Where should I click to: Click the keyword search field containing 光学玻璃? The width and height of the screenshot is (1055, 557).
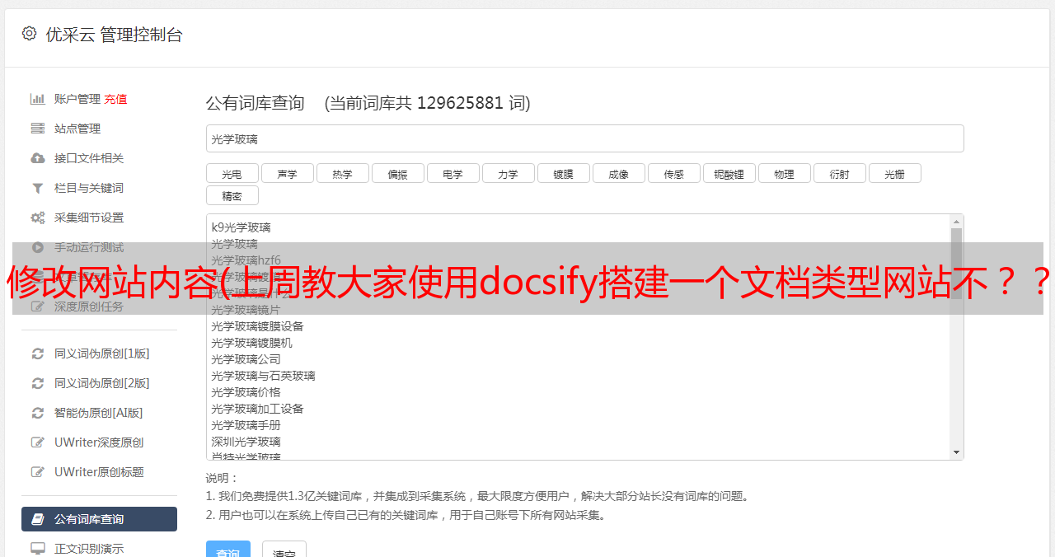pyautogui.click(x=584, y=138)
